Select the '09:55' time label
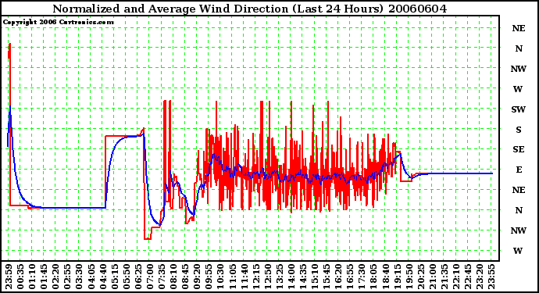Image resolution: width=539 pixels, height=293 pixels. click(x=209, y=277)
